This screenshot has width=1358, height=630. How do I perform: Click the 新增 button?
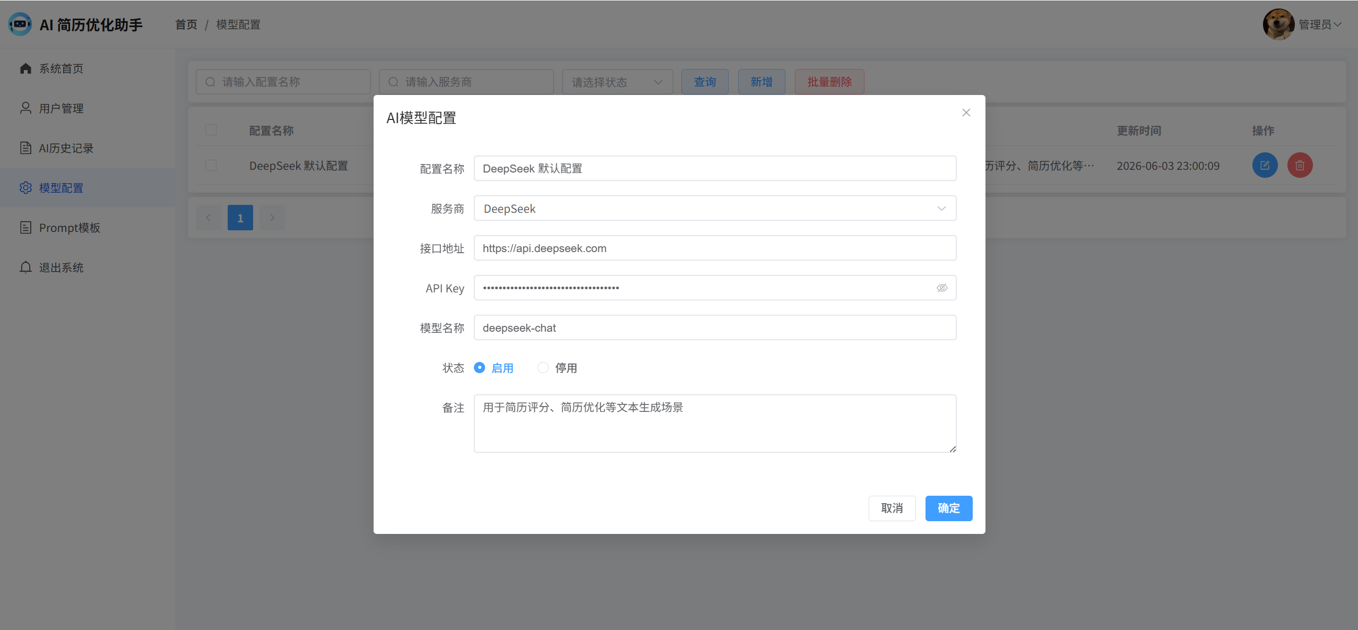tap(762, 82)
